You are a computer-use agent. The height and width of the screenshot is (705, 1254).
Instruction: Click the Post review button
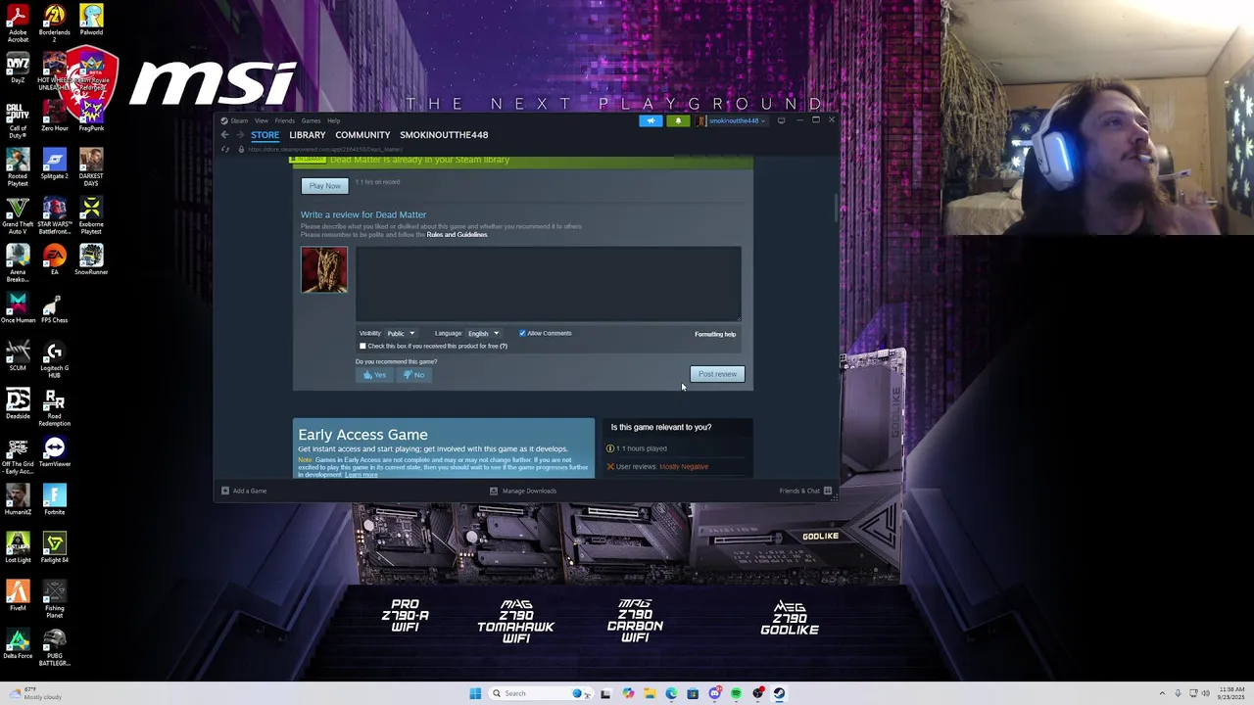tap(717, 374)
